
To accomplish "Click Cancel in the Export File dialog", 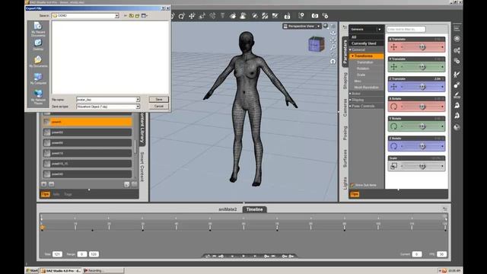I will pyautogui.click(x=159, y=107).
